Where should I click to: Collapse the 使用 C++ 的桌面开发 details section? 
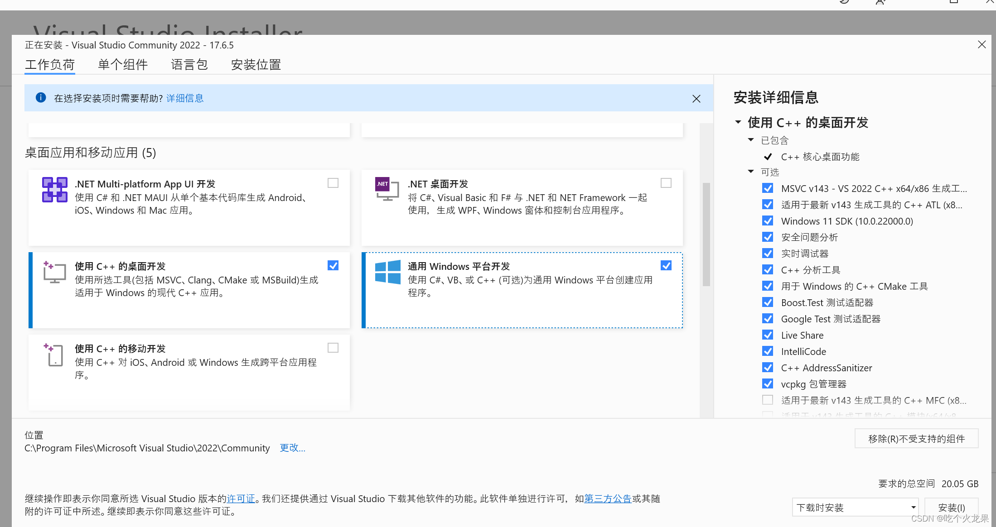point(738,122)
